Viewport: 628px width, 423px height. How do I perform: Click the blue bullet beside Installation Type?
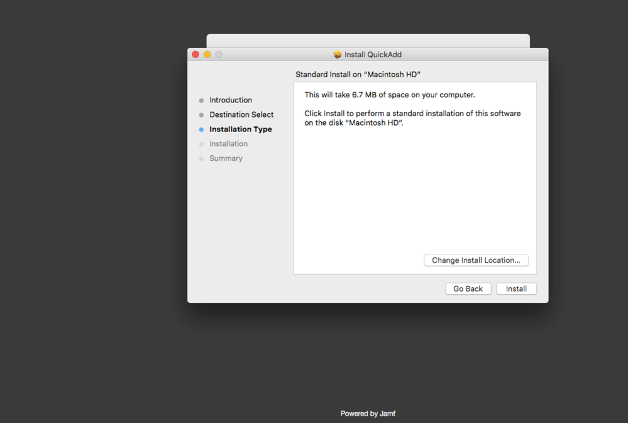coord(201,129)
